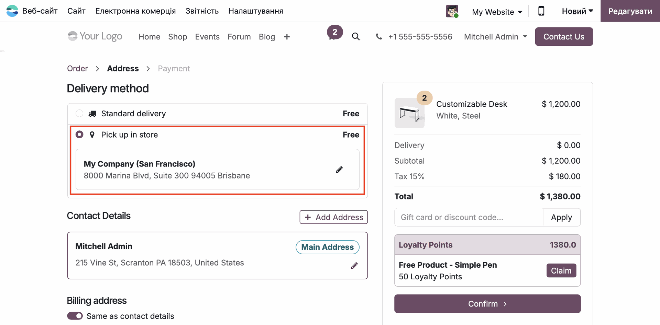
Task: Expand the Mitchell Admin user menu
Action: (495, 37)
